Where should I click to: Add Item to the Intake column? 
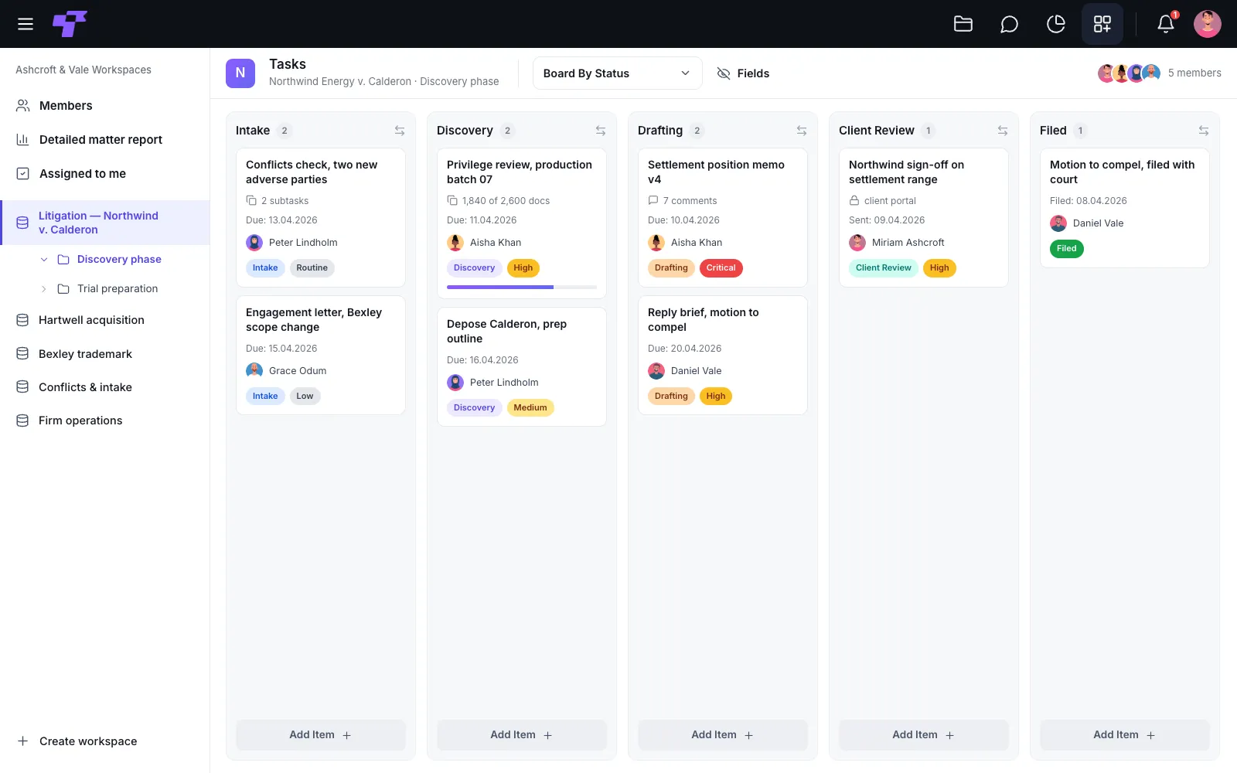tap(321, 735)
